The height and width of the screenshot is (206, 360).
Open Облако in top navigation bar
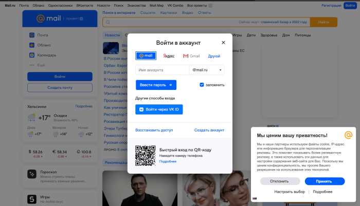[39, 5]
